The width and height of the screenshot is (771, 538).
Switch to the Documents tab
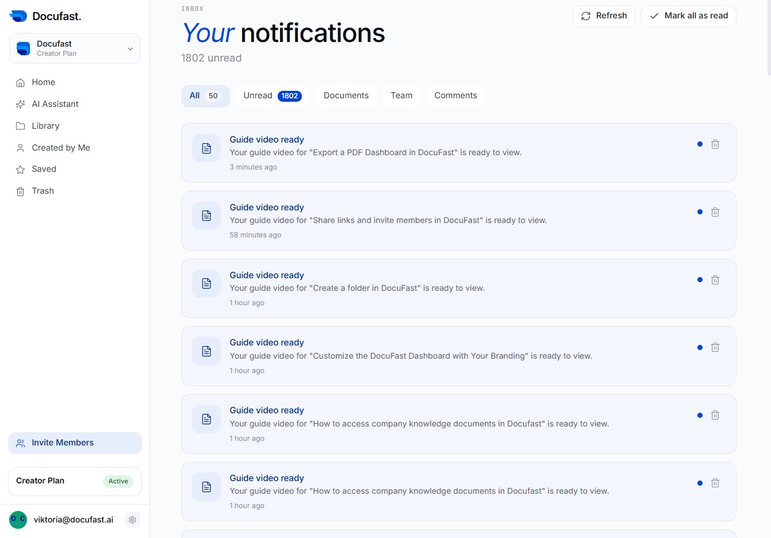346,96
